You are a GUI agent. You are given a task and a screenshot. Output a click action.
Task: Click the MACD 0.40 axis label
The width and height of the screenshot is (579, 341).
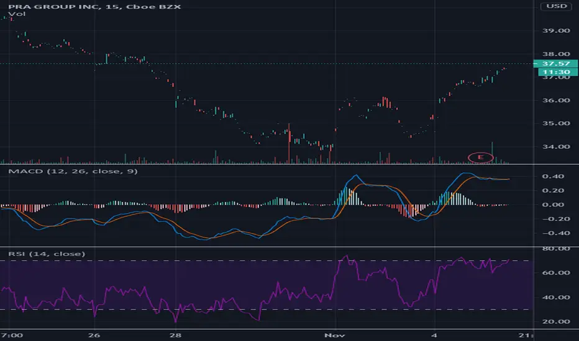click(553, 176)
